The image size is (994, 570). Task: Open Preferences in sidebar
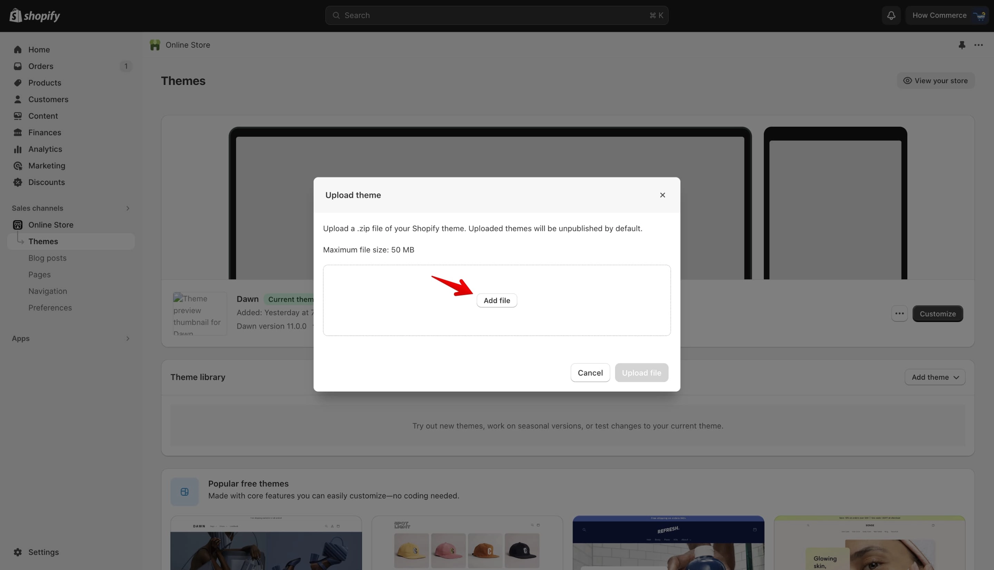(x=50, y=308)
